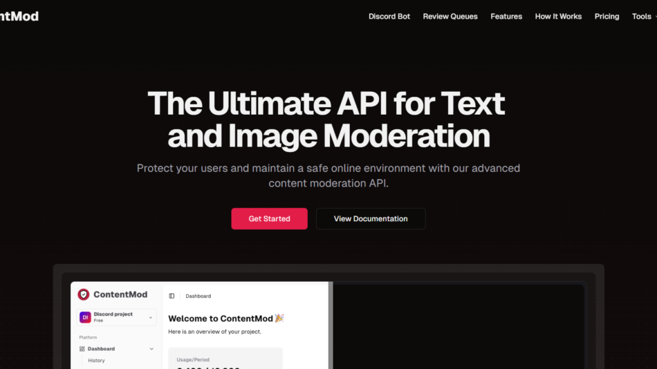The image size is (657, 369).
Task: Click the dark video preview panel
Action: pyautogui.click(x=458, y=325)
